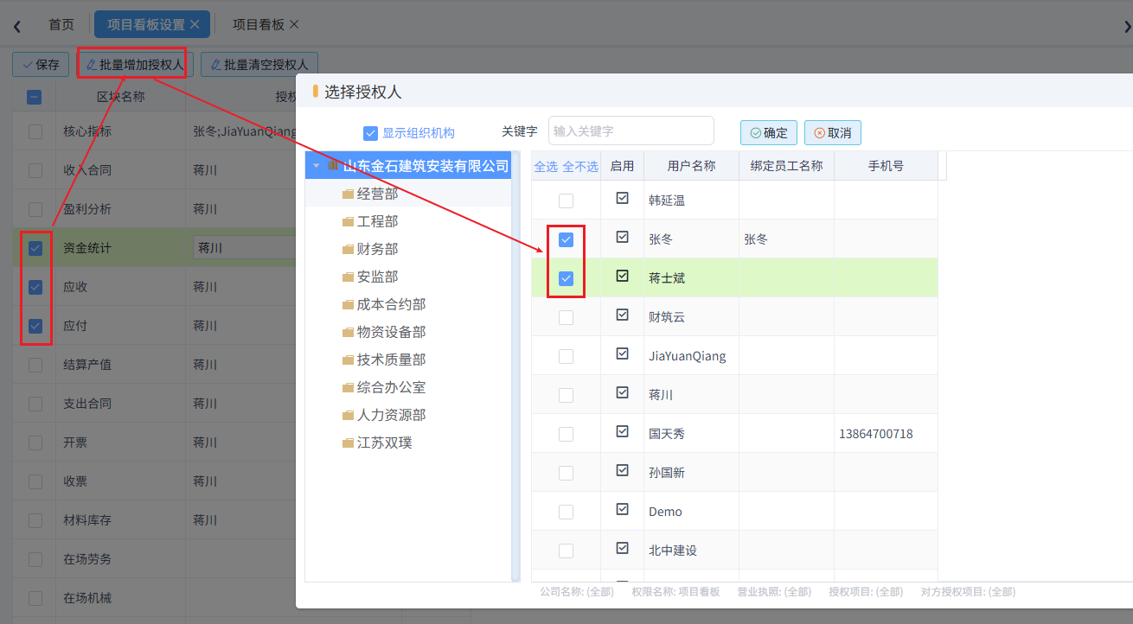Click the phone number 13864700718
Viewport: 1133px width, 624px height.
pos(876,434)
